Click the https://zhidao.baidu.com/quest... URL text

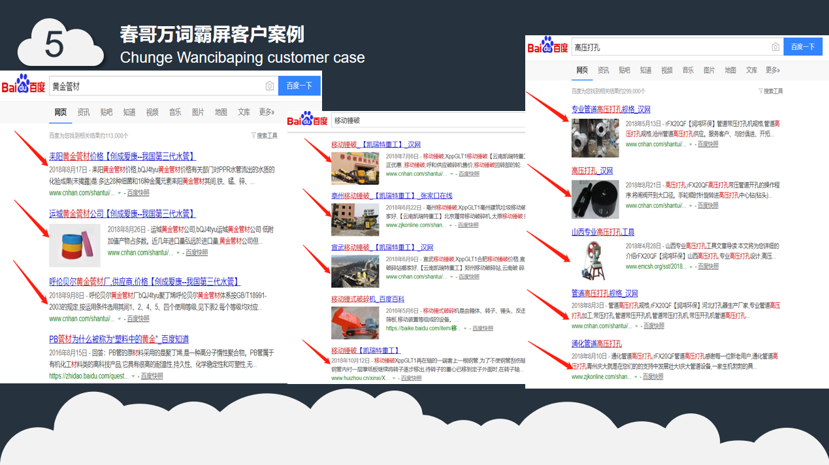89,376
